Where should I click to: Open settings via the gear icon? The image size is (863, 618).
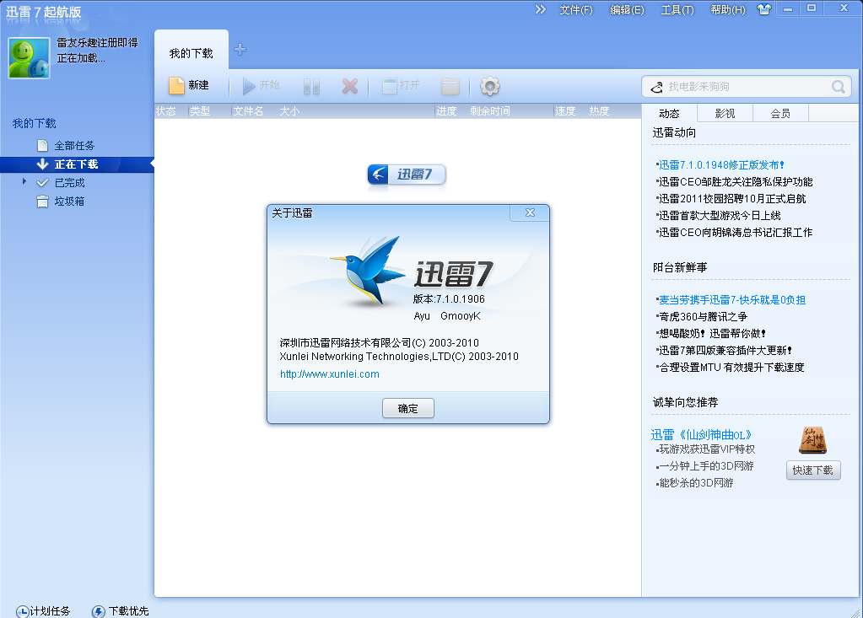(490, 86)
